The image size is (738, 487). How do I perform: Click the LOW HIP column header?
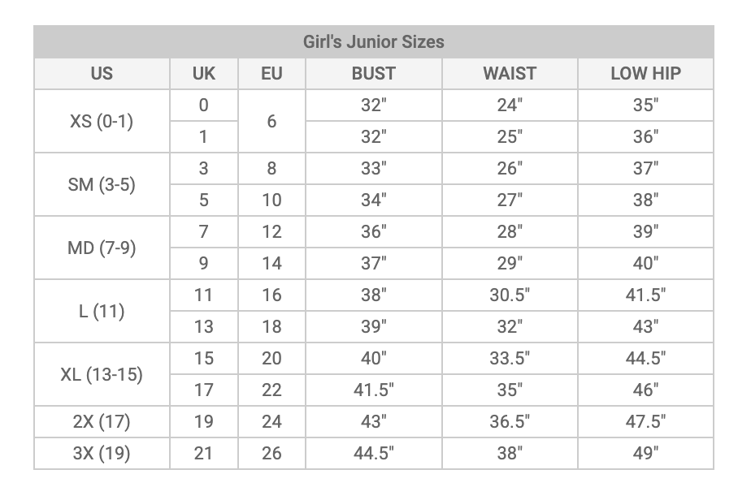tap(645, 74)
